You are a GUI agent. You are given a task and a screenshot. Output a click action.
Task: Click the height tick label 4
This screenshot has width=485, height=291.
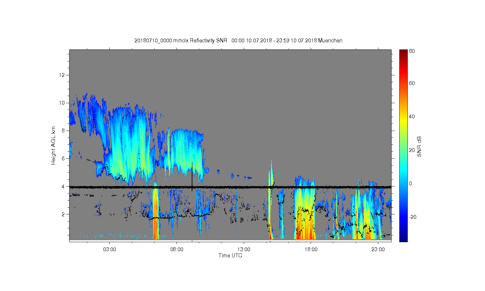(63, 186)
